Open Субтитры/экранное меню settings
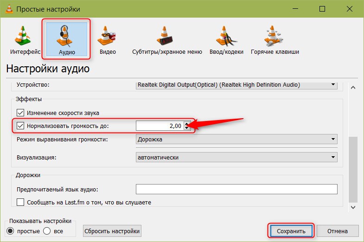This screenshot has width=364, height=242. tap(167, 40)
